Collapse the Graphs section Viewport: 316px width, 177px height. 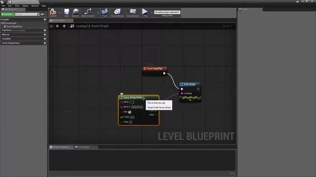point(1,20)
